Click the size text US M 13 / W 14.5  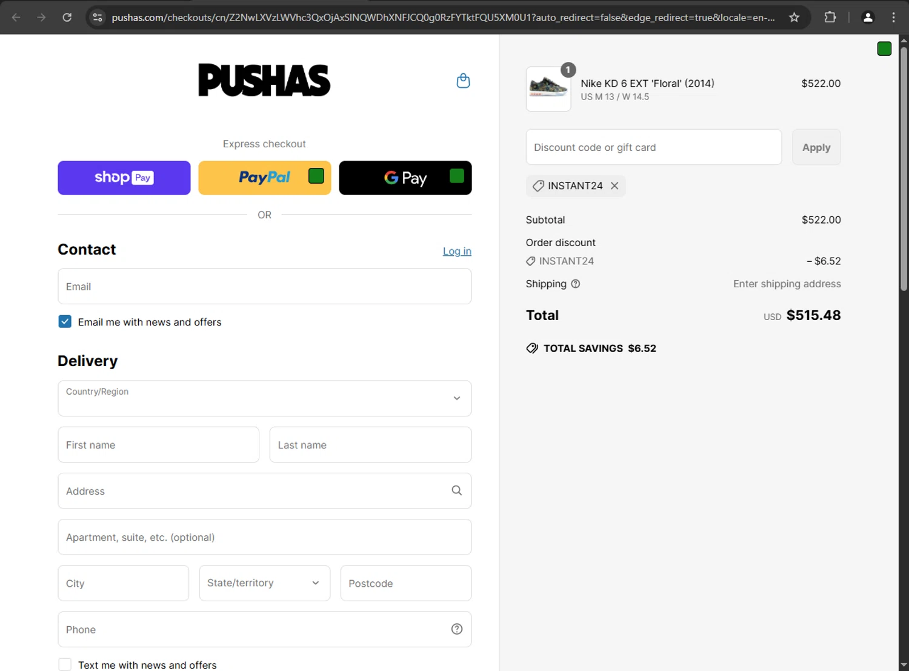(x=614, y=96)
